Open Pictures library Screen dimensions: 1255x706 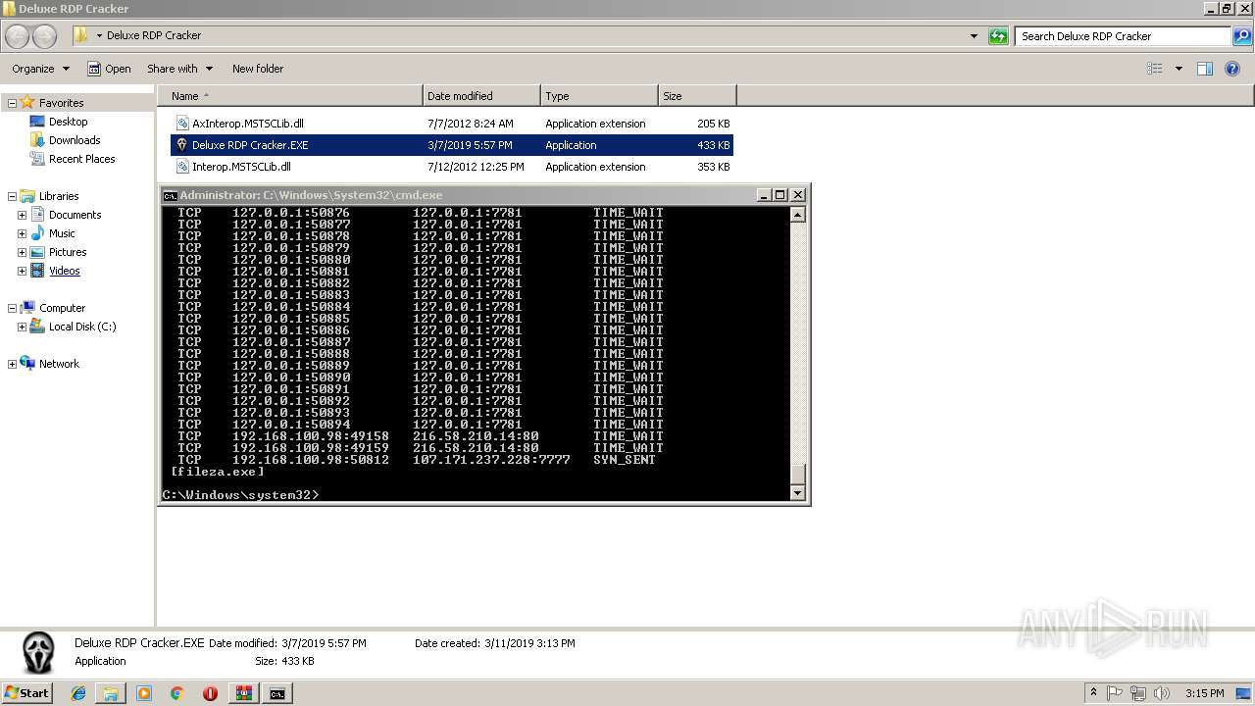68,252
